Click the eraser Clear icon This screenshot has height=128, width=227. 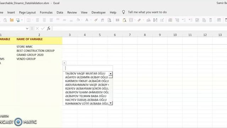click(139, 20)
